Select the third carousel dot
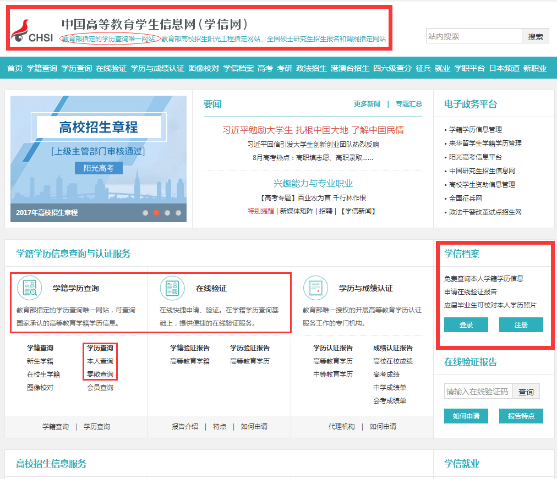 click(167, 213)
